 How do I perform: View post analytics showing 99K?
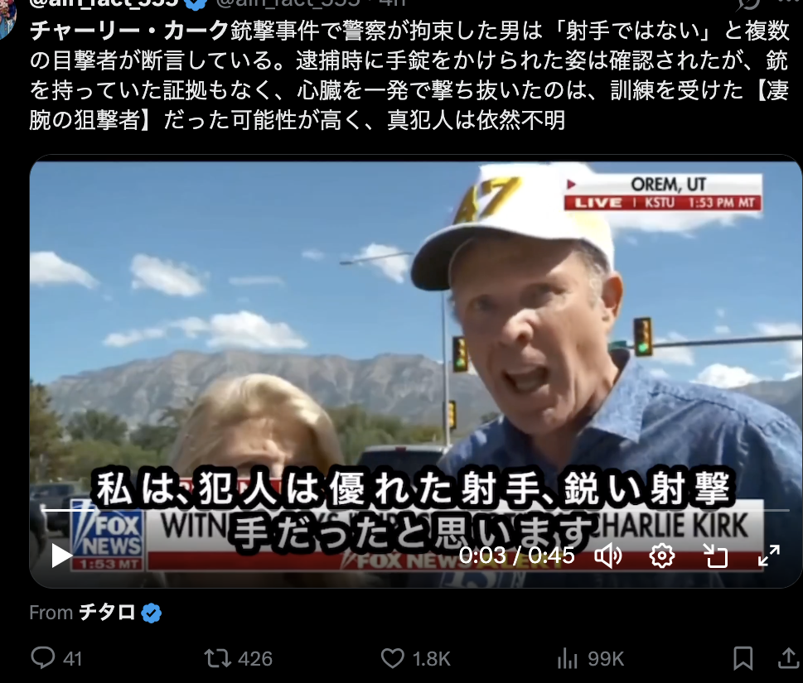pyautogui.click(x=591, y=659)
